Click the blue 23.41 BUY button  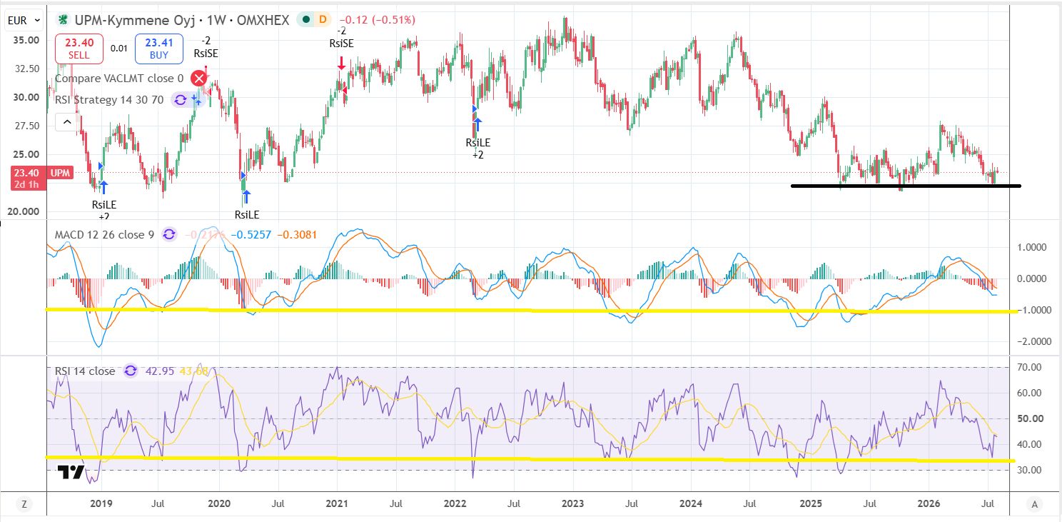(x=160, y=49)
